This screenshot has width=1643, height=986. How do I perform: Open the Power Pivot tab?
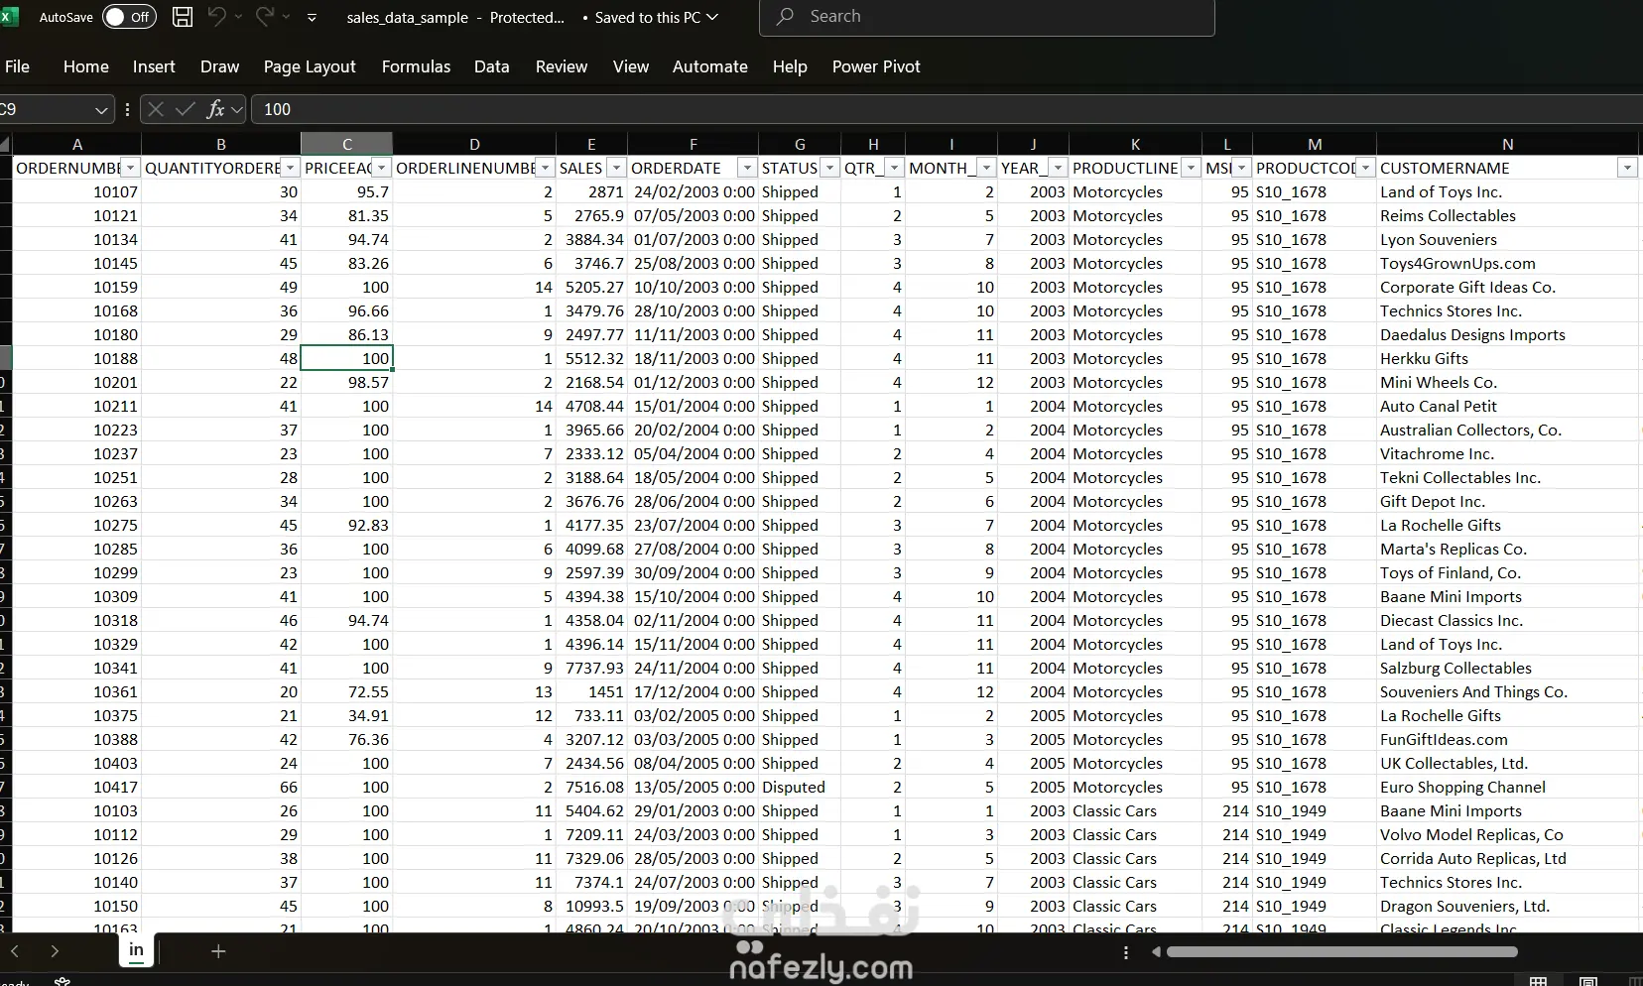pyautogui.click(x=876, y=66)
